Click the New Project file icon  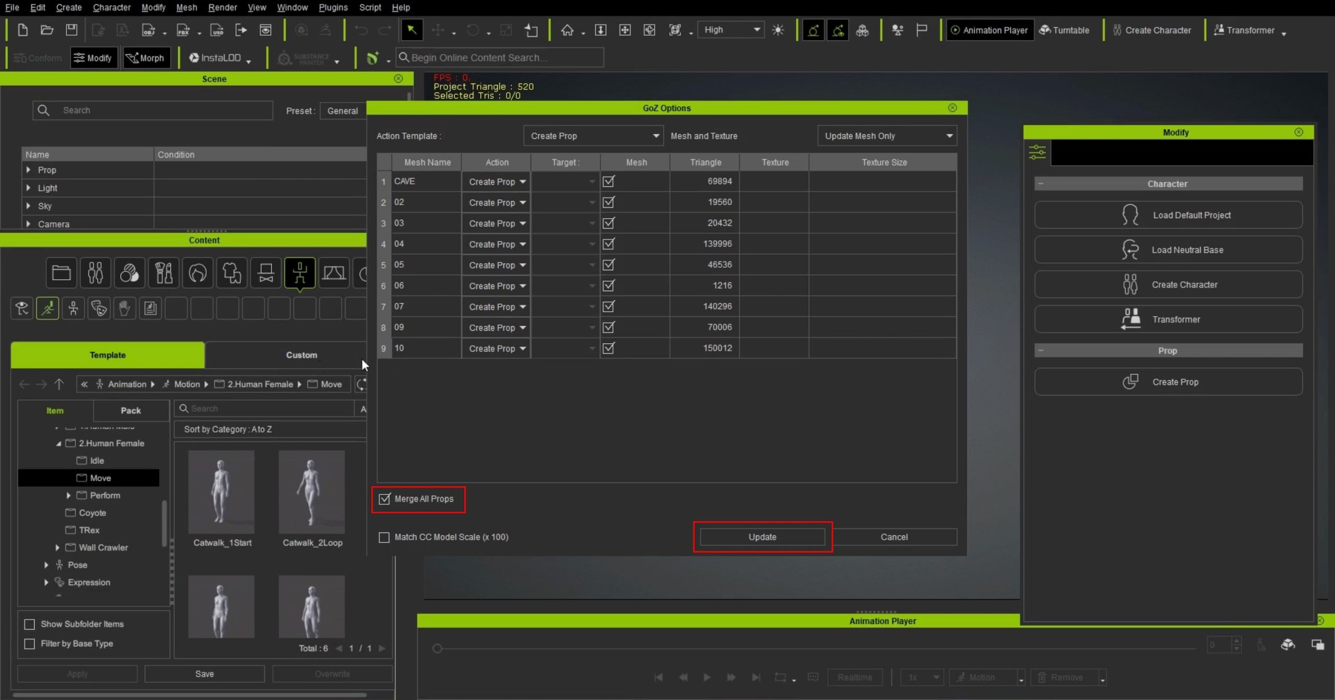[x=22, y=30]
